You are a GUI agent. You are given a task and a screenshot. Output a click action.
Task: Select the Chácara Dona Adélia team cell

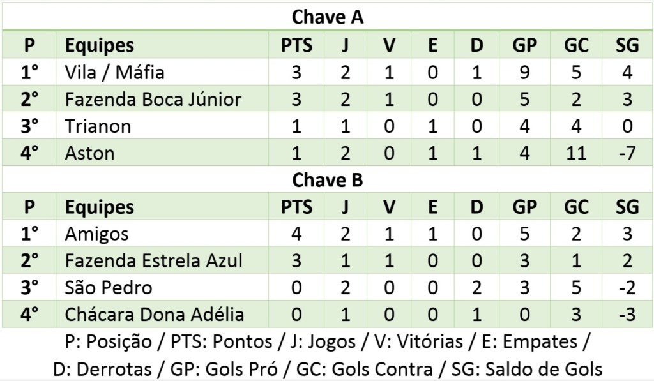click(x=154, y=315)
